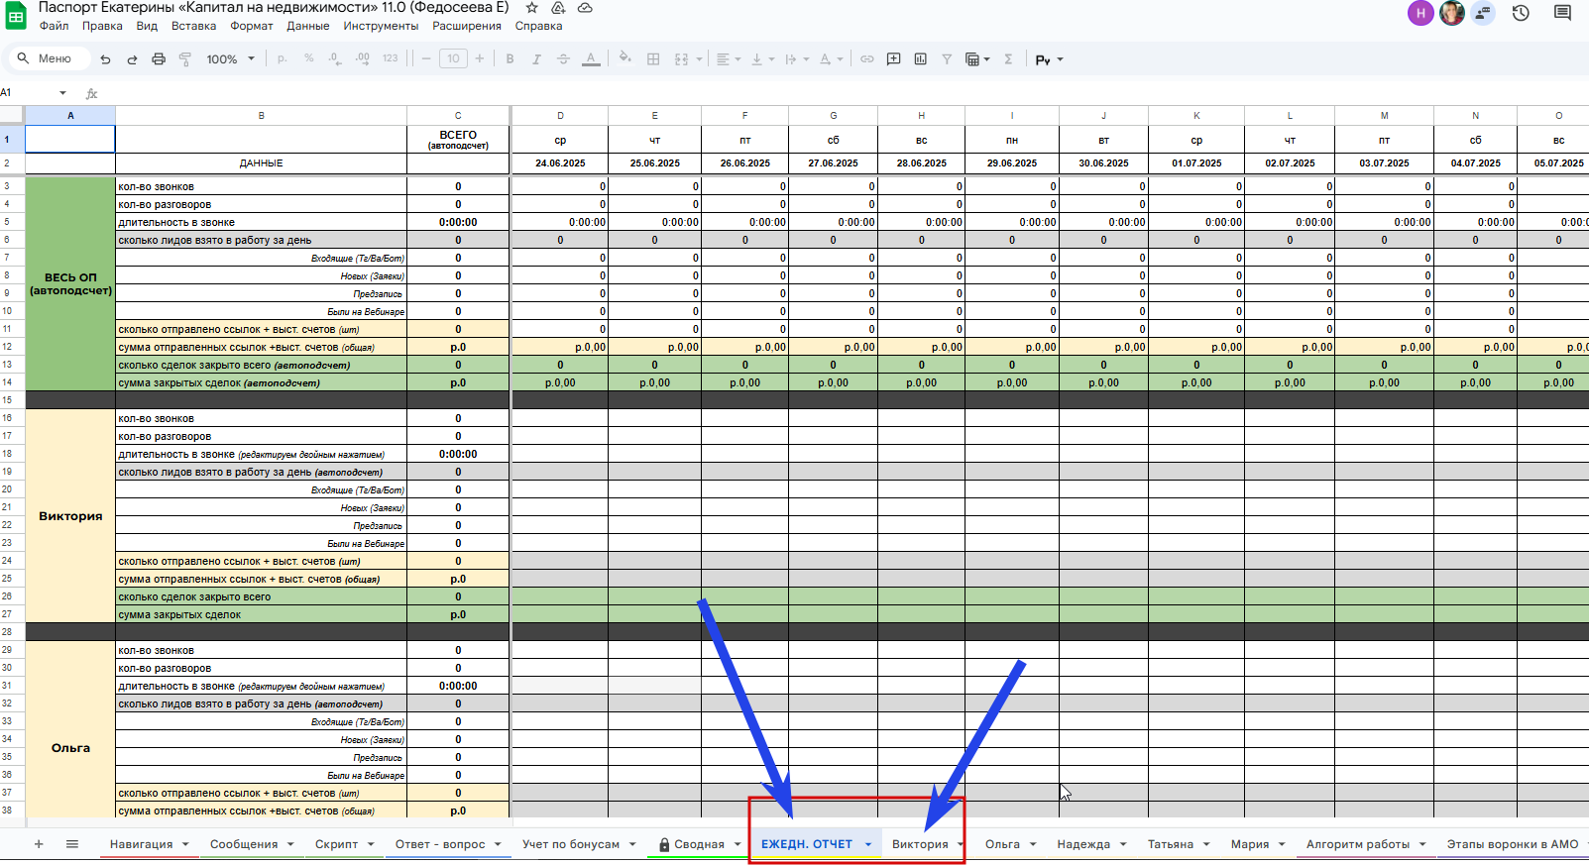Switch to the Навигация sheet tab
The image size is (1589, 865).
click(141, 844)
